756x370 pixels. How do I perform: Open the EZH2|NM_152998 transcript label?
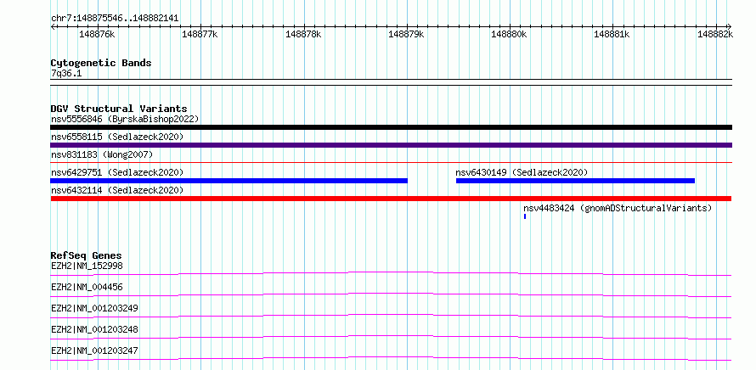(x=87, y=266)
